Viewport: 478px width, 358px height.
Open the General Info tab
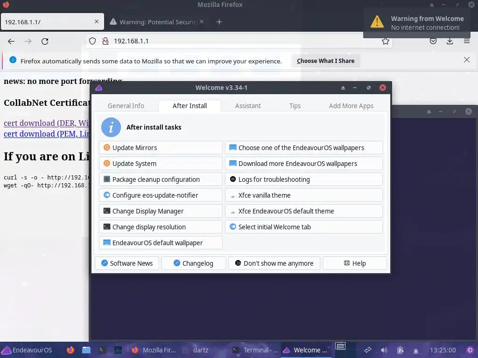point(126,106)
